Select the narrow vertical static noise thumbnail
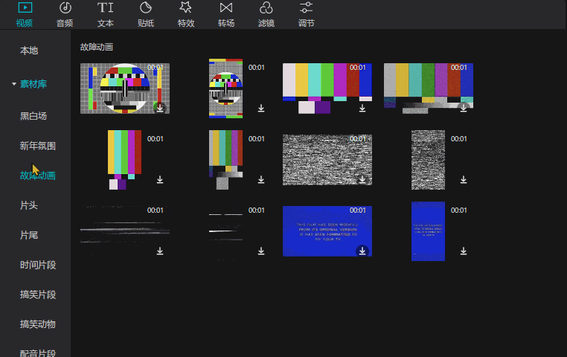 428,160
